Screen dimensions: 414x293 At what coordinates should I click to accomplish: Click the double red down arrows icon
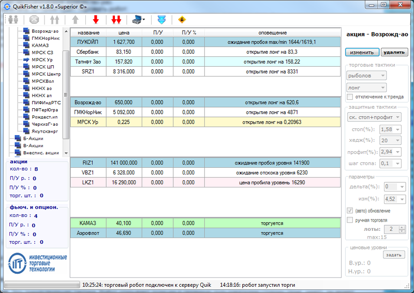[116, 20]
